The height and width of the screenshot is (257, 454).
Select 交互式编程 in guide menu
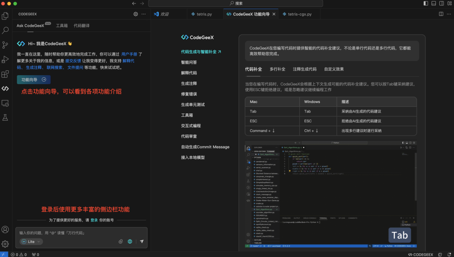[x=191, y=126]
